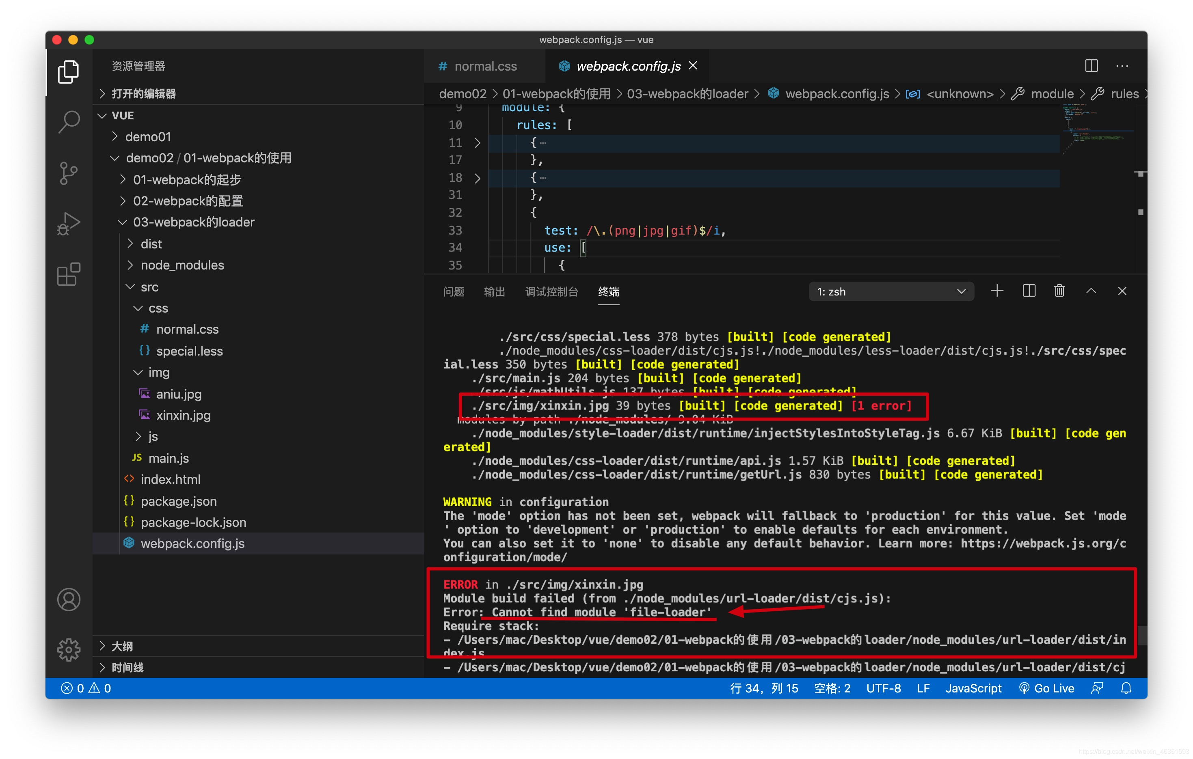Unfold the code block at line 18

click(477, 178)
